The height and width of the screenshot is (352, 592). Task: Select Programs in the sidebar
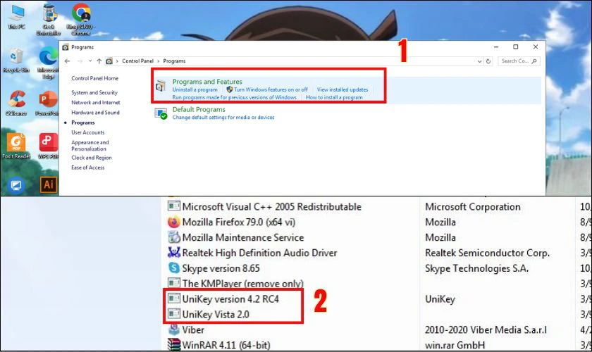tap(83, 122)
